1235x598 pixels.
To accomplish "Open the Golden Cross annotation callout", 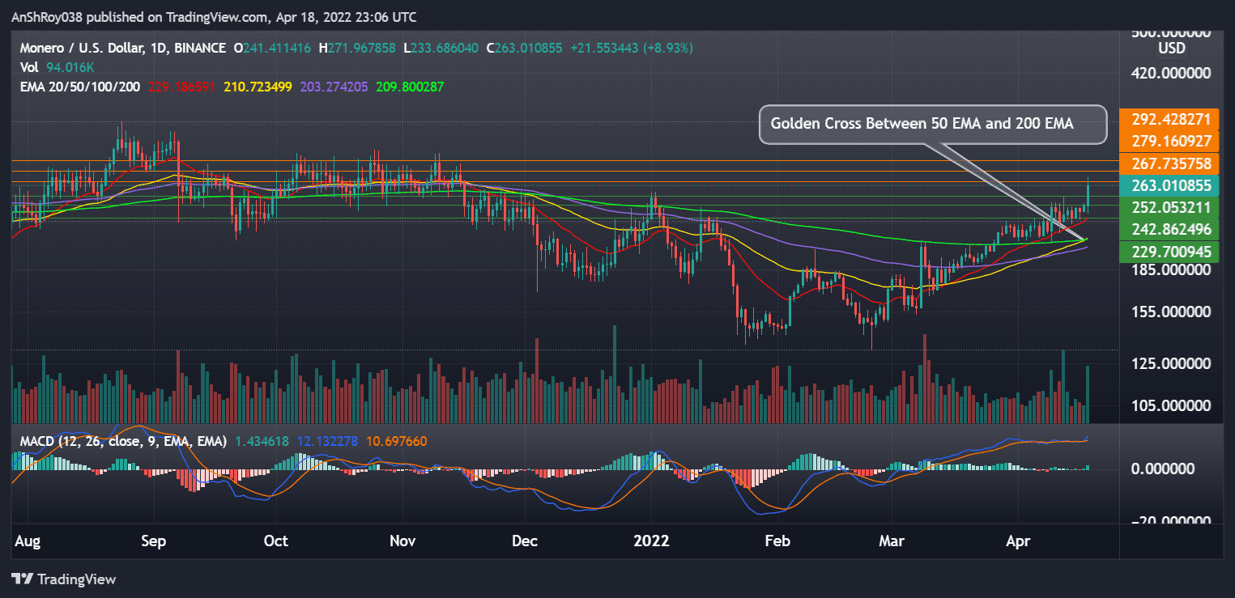I will click(932, 124).
